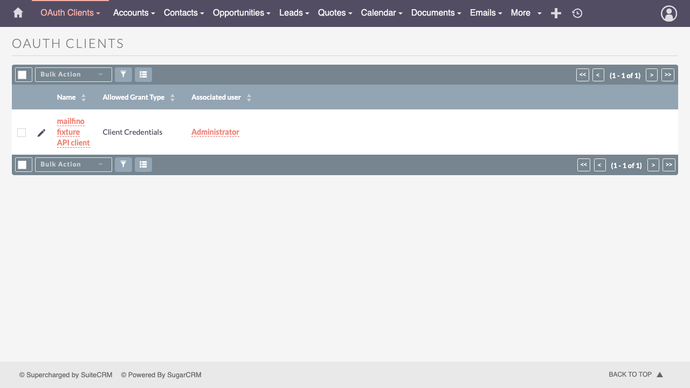Go to previous page in top pagination
This screenshot has width=690, height=388.
tap(598, 75)
